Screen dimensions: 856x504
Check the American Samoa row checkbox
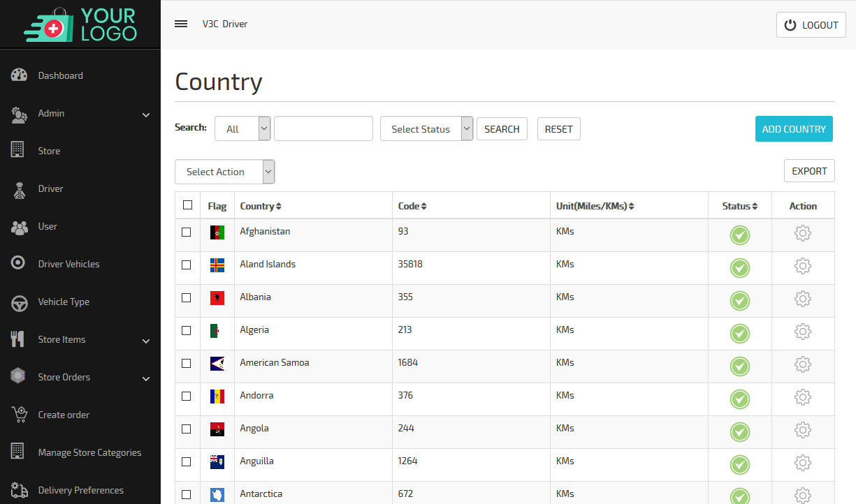tap(186, 363)
